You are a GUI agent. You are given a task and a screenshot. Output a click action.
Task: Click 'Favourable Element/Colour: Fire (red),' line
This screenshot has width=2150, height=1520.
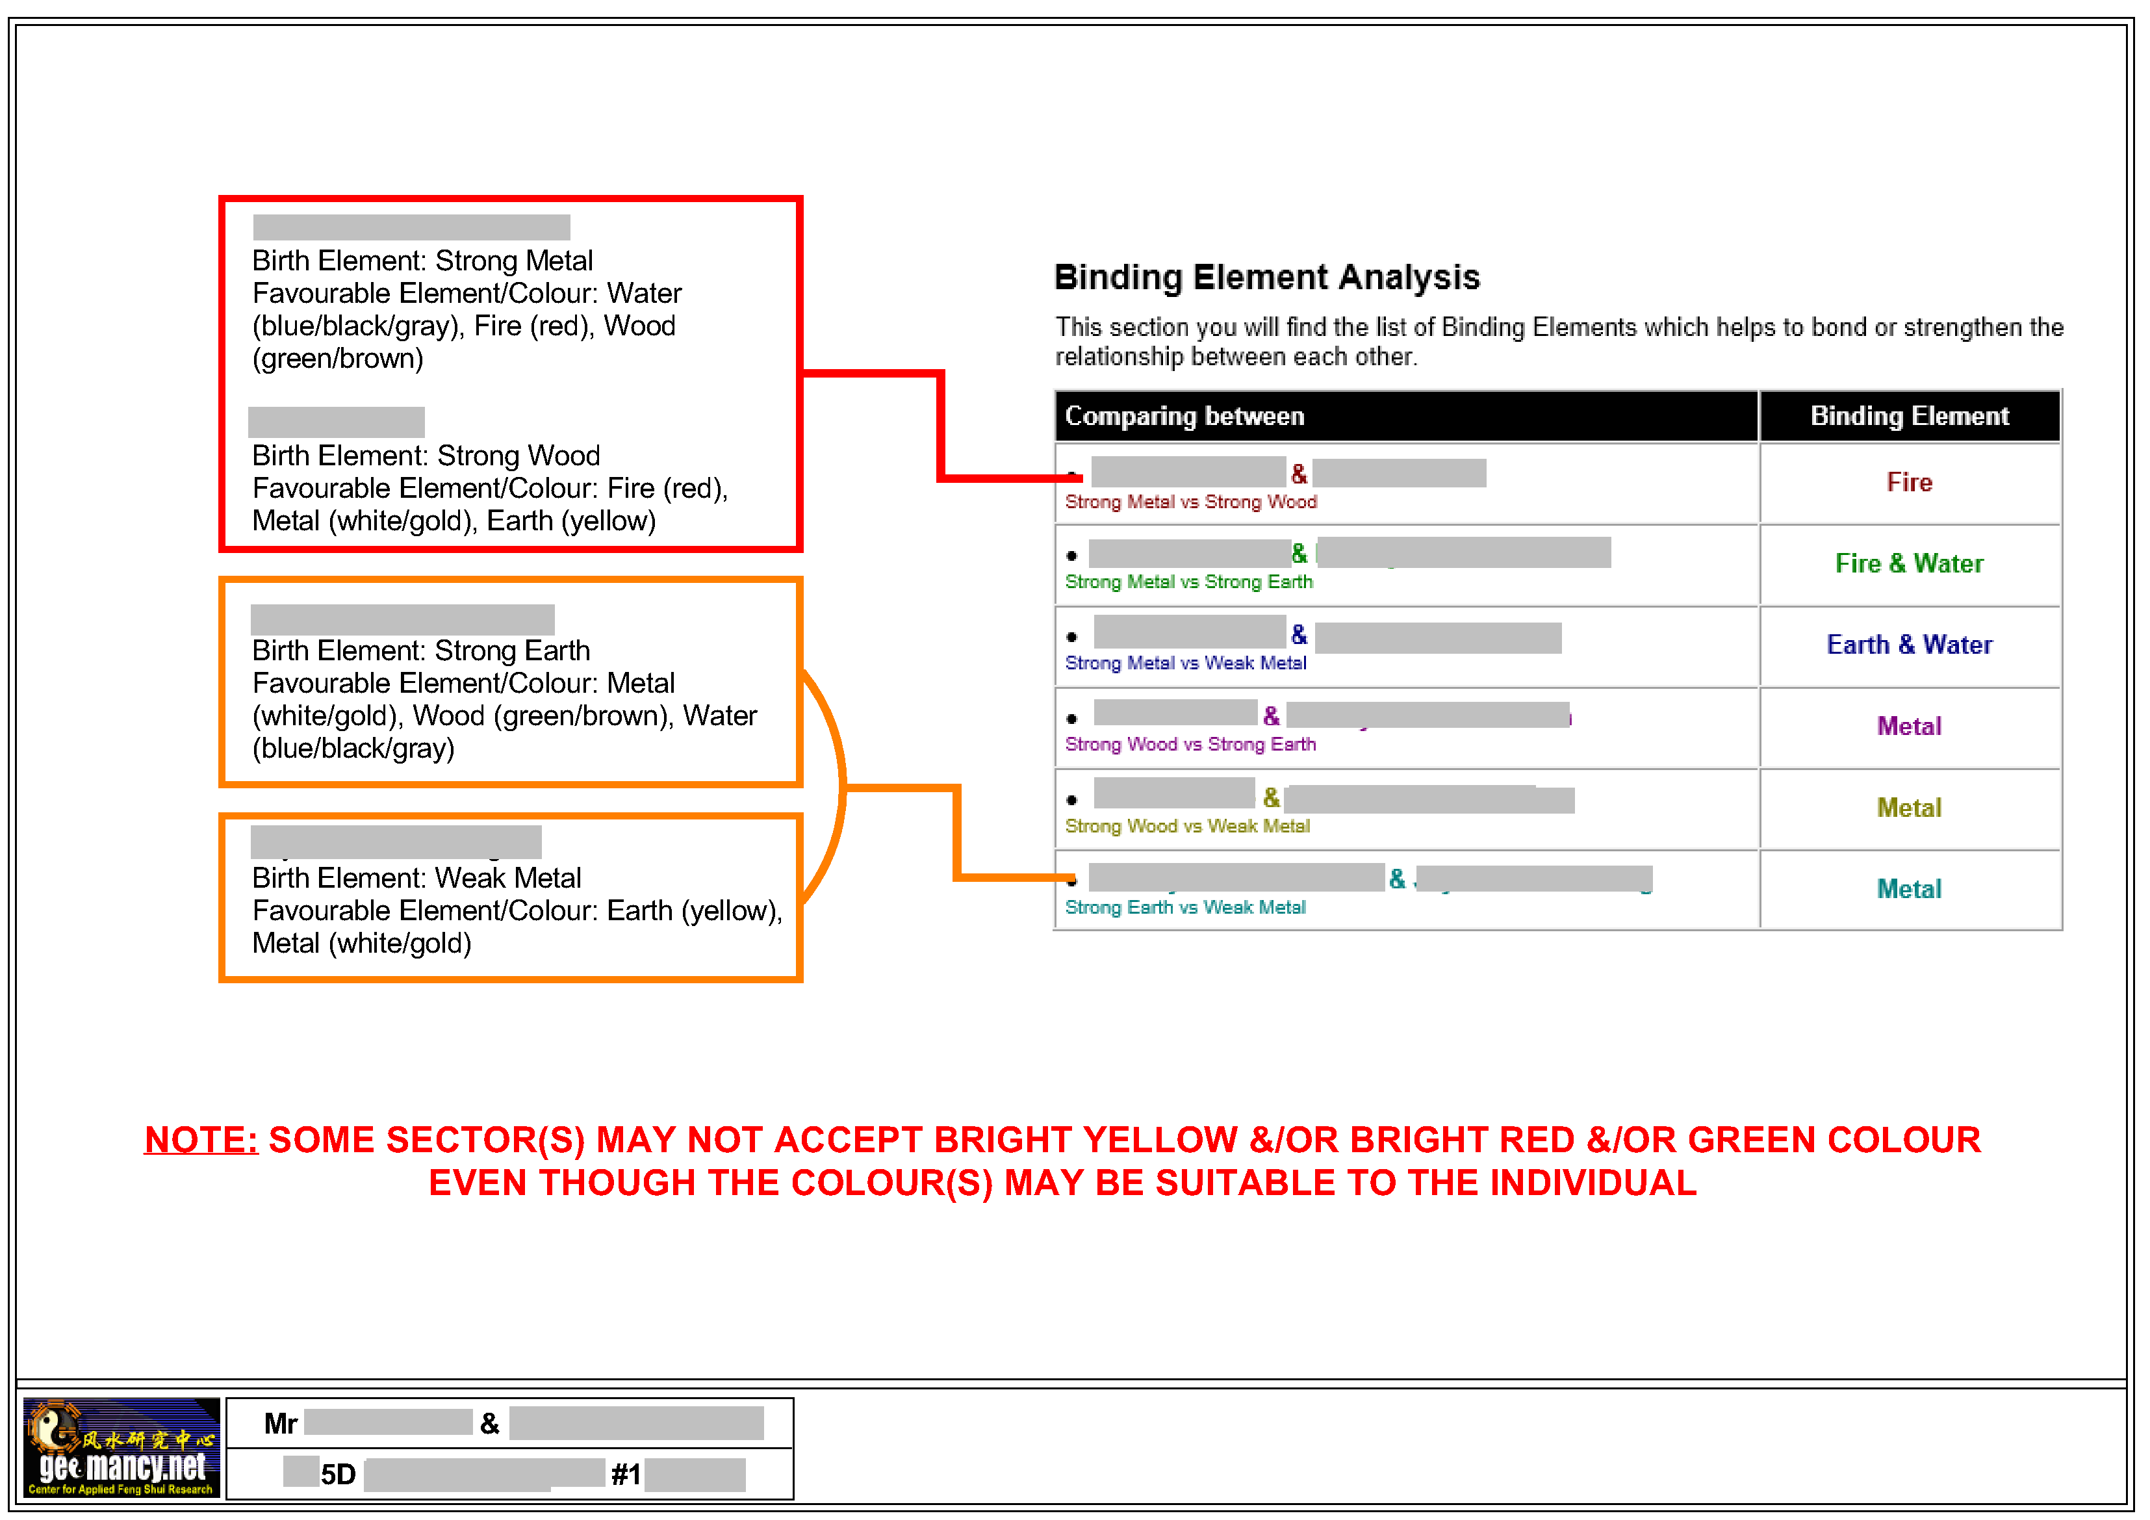[490, 488]
